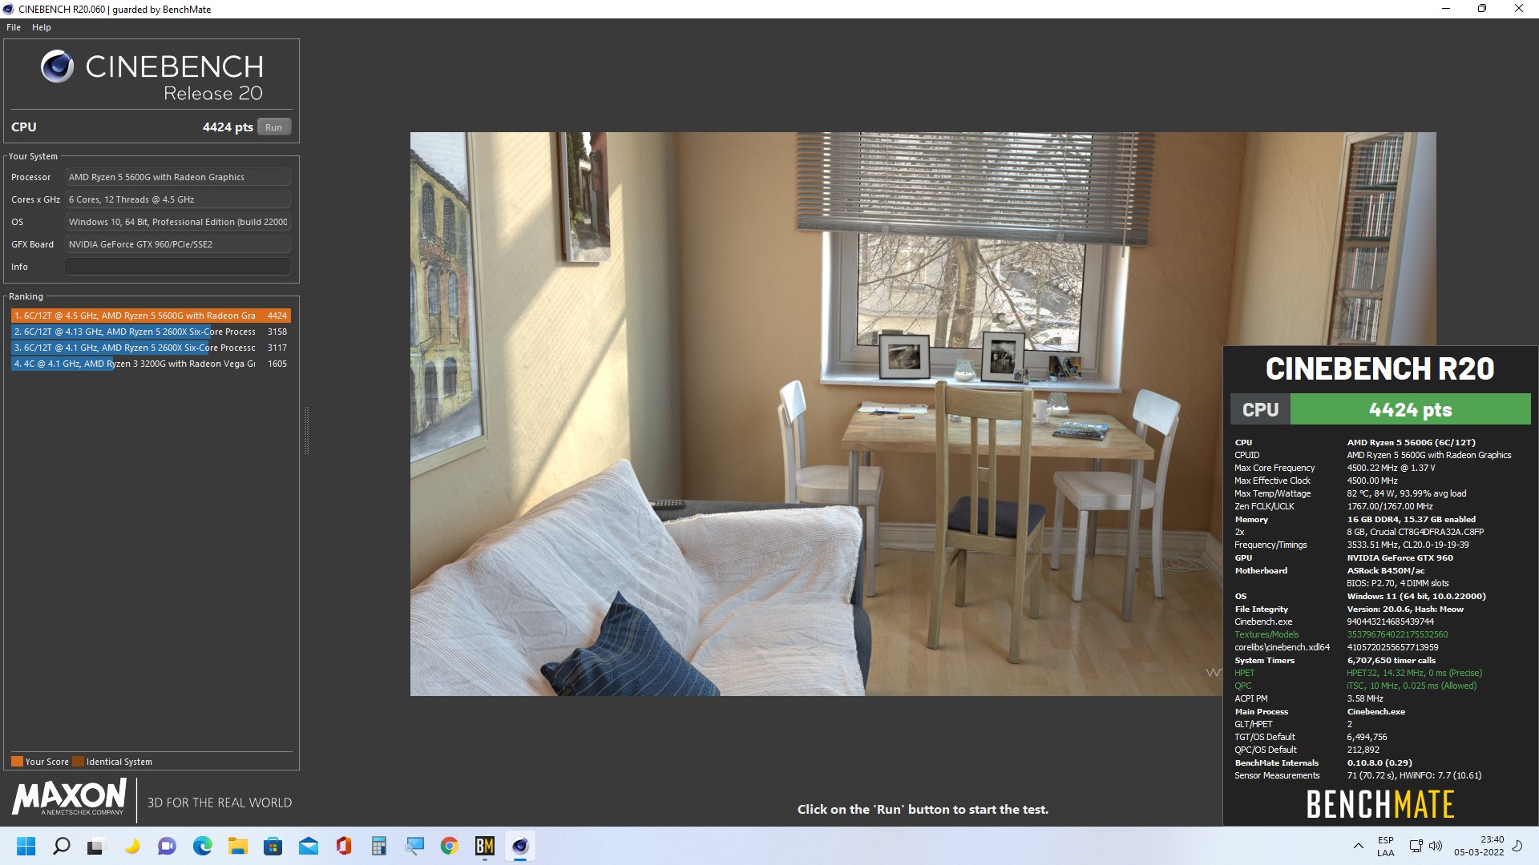Image resolution: width=1539 pixels, height=865 pixels.
Task: Launch Google Chrome from taskbar
Action: 449,846
